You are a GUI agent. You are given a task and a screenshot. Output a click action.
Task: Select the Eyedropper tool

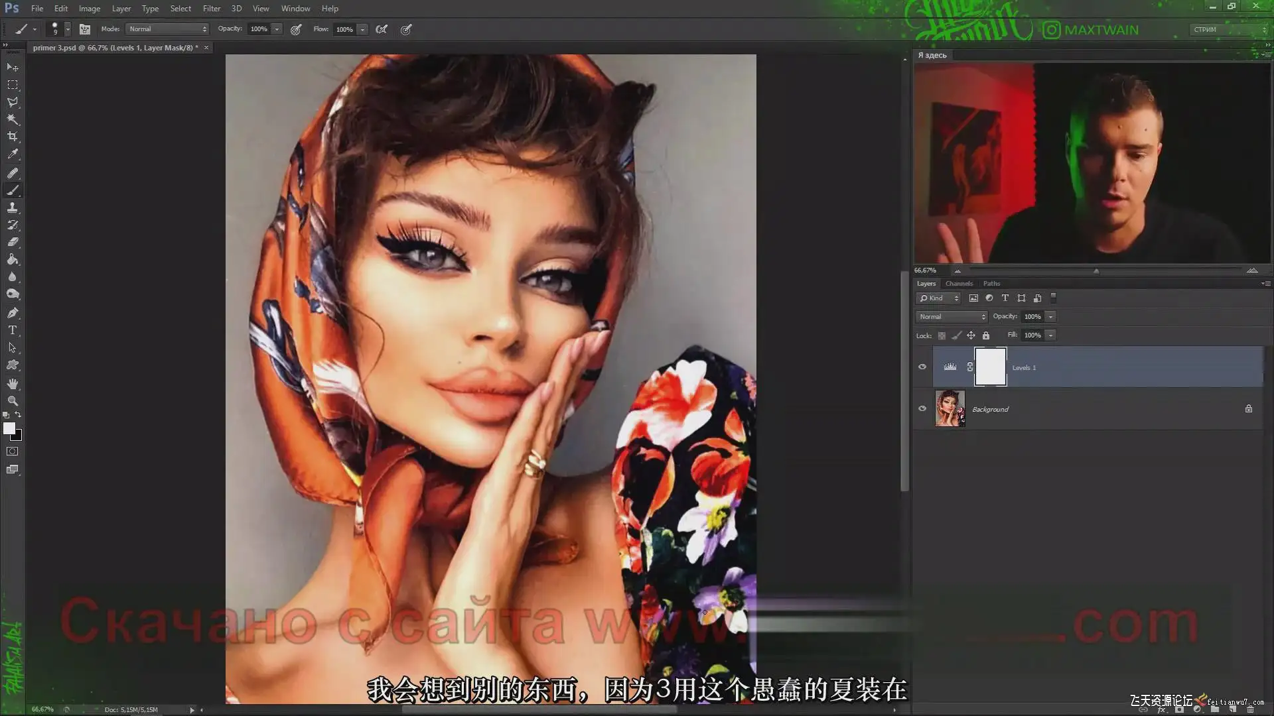(x=13, y=154)
